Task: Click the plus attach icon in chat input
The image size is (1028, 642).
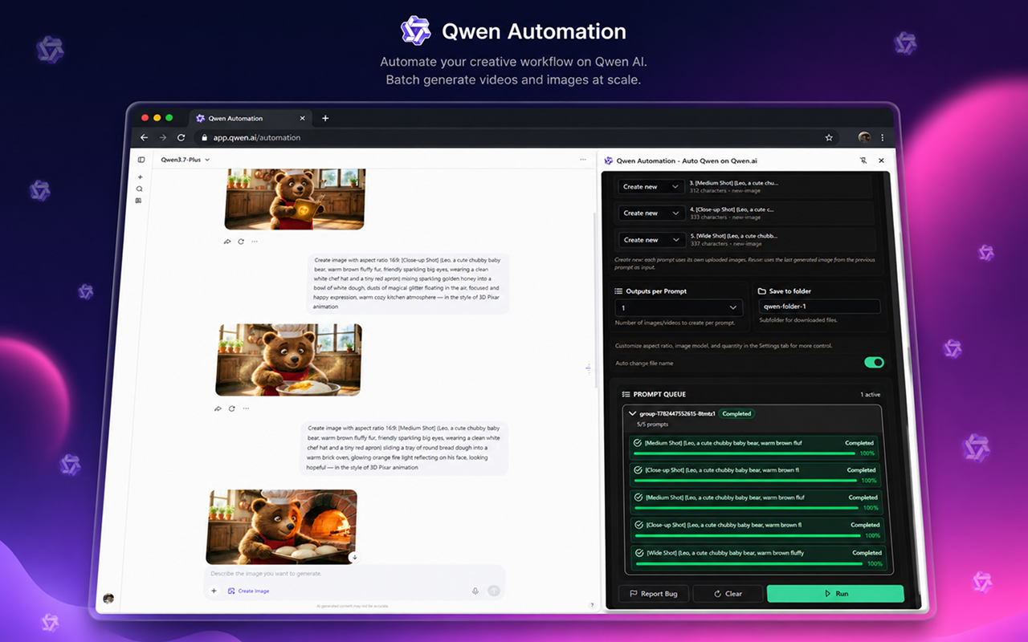Action: 214,591
